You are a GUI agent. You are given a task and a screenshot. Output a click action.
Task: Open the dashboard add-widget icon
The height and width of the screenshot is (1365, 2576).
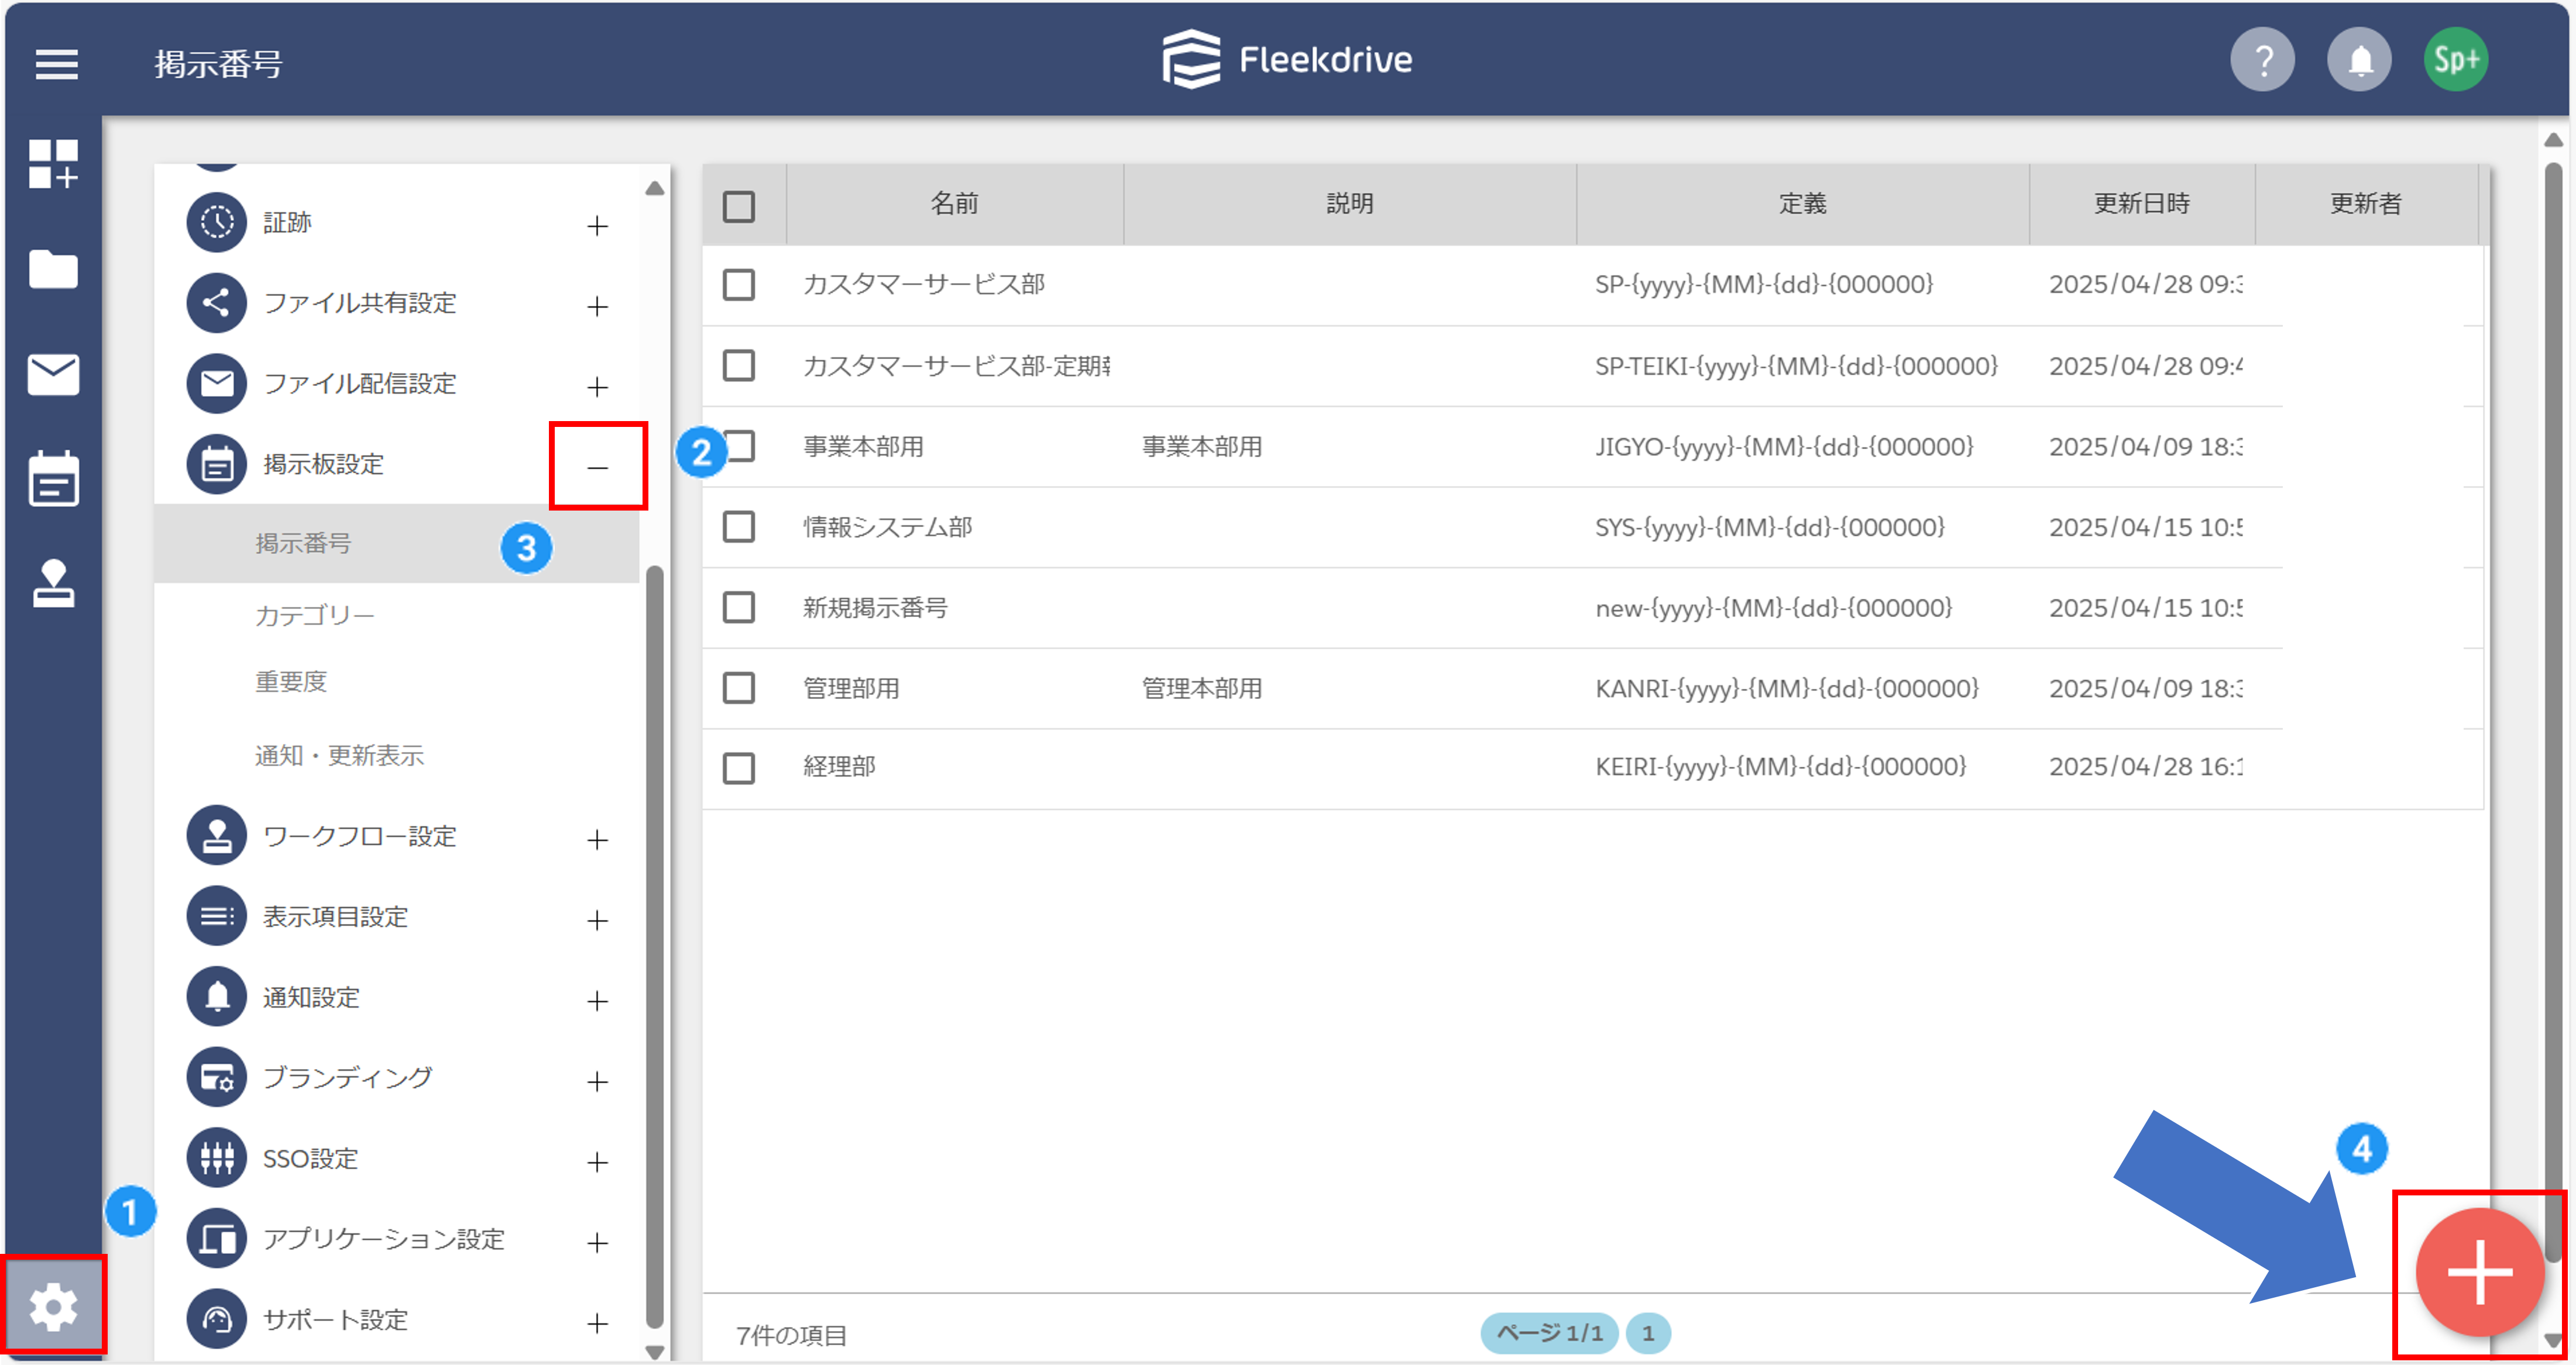(53, 164)
